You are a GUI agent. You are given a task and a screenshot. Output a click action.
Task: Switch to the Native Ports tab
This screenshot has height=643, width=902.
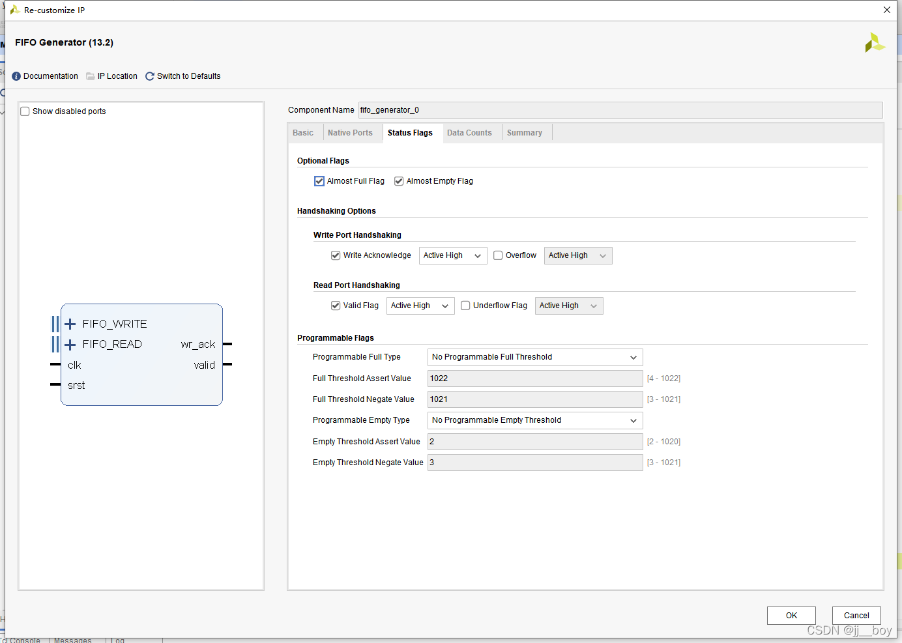click(x=350, y=133)
